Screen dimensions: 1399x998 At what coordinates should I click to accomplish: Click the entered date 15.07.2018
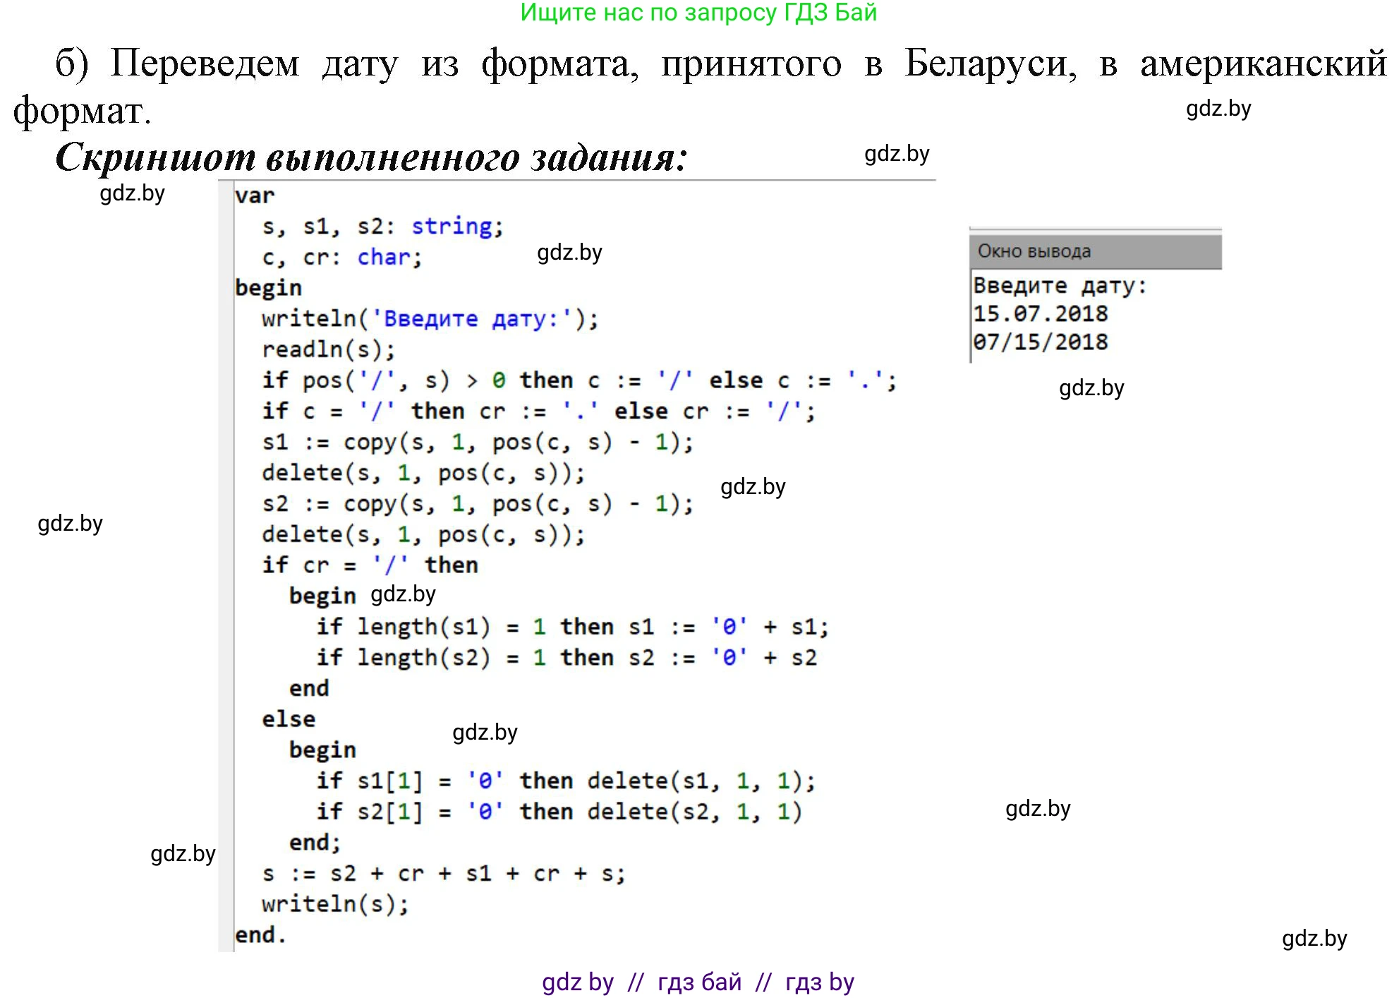[1038, 313]
